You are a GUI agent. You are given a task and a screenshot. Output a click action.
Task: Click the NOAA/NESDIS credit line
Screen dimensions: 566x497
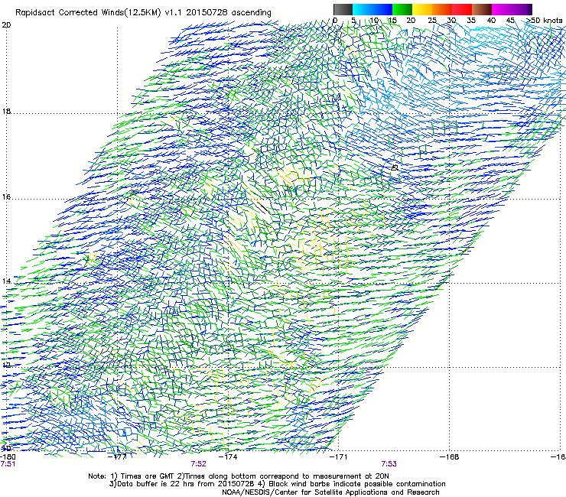click(x=330, y=492)
